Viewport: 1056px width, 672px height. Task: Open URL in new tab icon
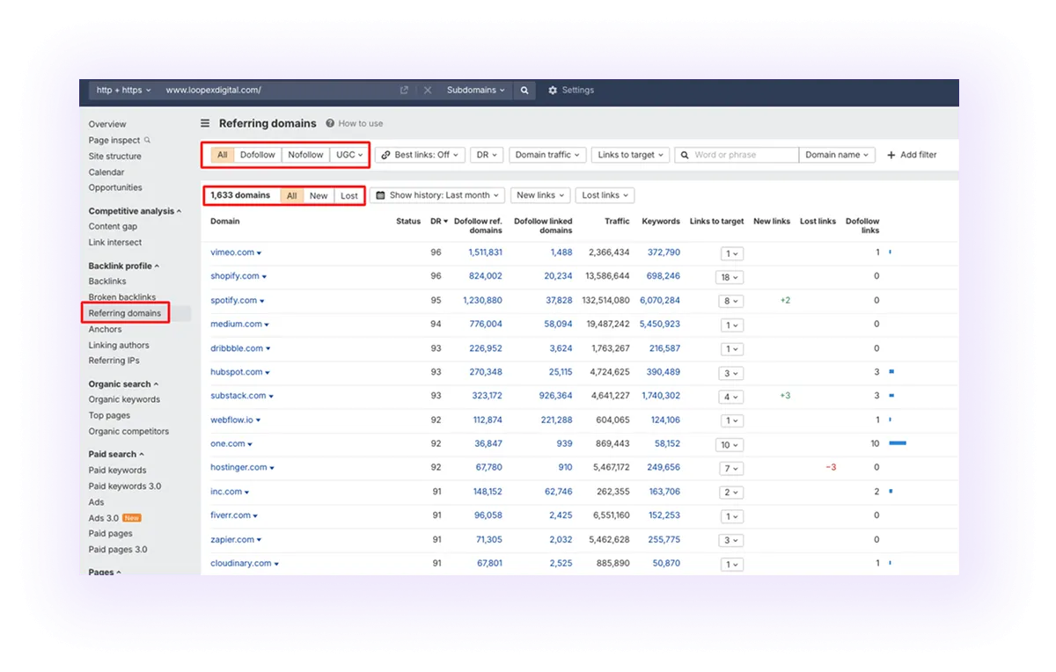(x=405, y=91)
